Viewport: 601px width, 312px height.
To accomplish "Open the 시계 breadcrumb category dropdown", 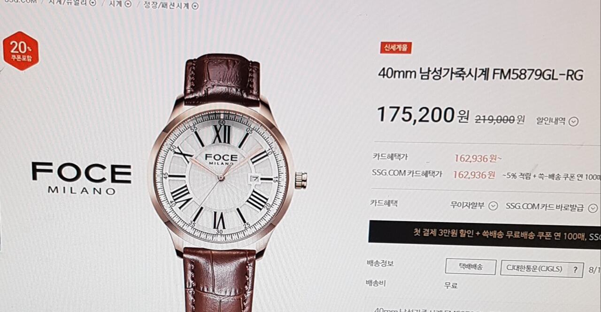I will [x=128, y=5].
